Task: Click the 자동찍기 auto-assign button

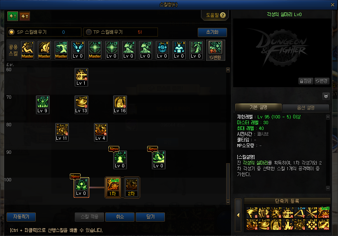Action: point(21,217)
